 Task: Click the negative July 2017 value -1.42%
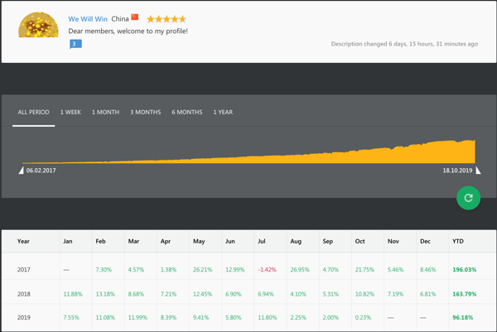[266, 270]
